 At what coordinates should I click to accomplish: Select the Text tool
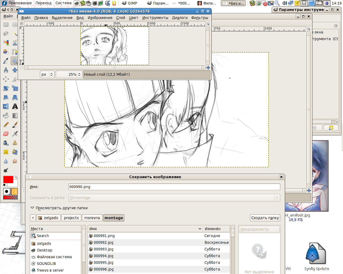pyautogui.click(x=15, y=106)
